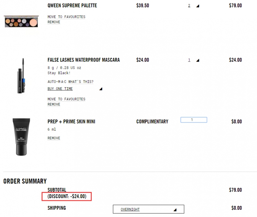257x217 pixels.
Task: Click the Qween Supreme Palette thumbnail
Action: point(21,22)
